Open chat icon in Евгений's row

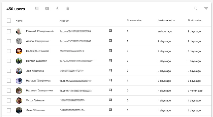110,31
